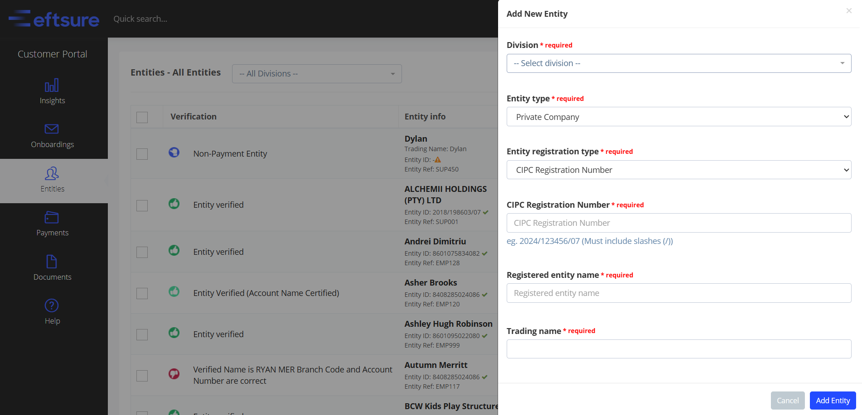The height and width of the screenshot is (415, 862).
Task: Click the Cancel button
Action: pyautogui.click(x=788, y=401)
